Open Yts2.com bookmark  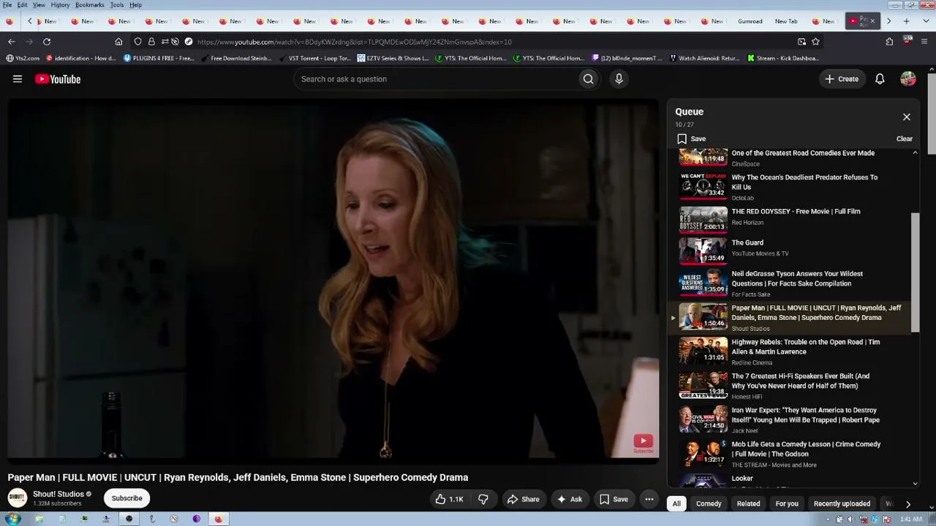(23, 58)
